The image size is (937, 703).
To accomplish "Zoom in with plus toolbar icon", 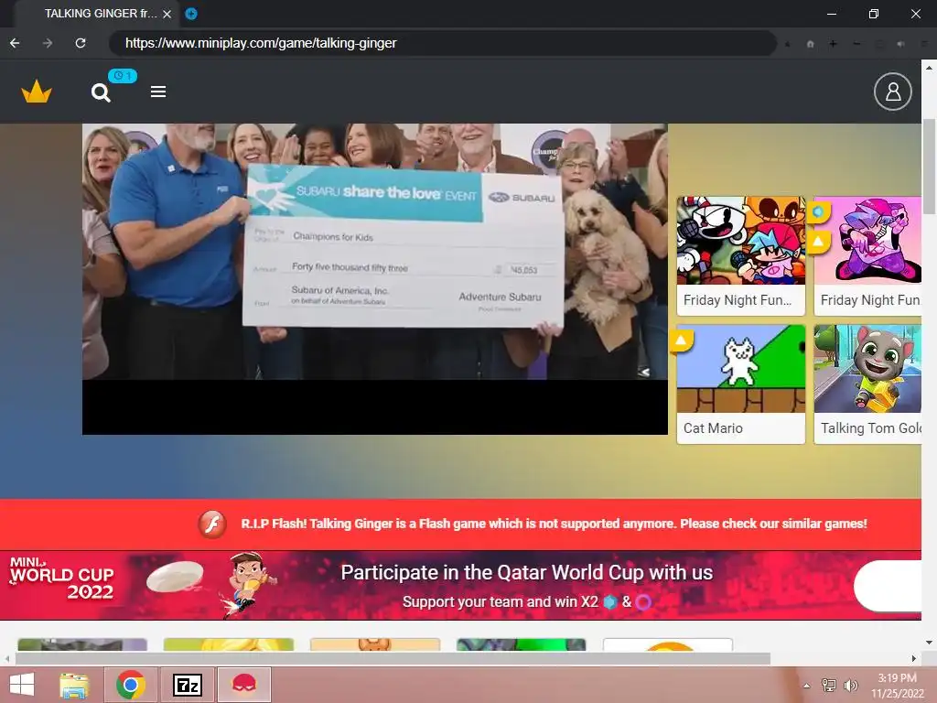I will 833,44.
